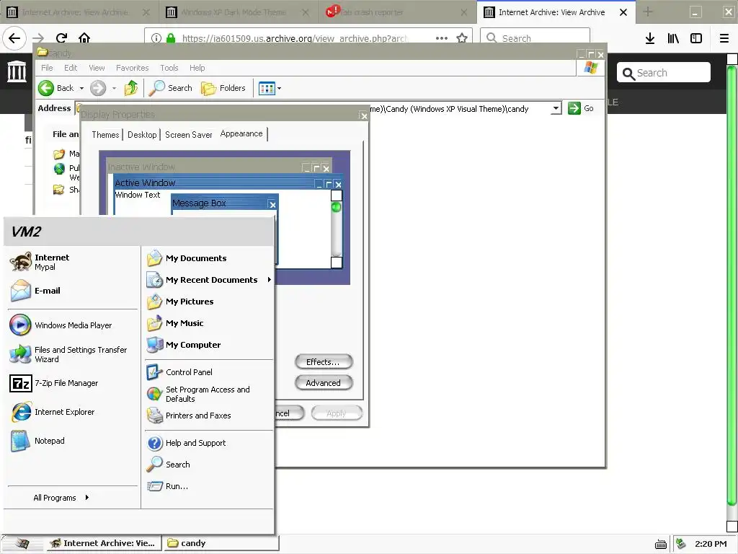Screen dimensions: 738x554
Task: Open browser library icon
Action: tap(673, 38)
